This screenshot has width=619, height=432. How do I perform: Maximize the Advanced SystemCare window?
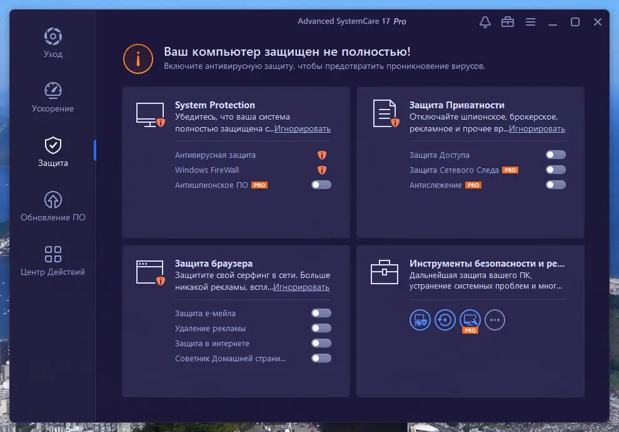575,22
